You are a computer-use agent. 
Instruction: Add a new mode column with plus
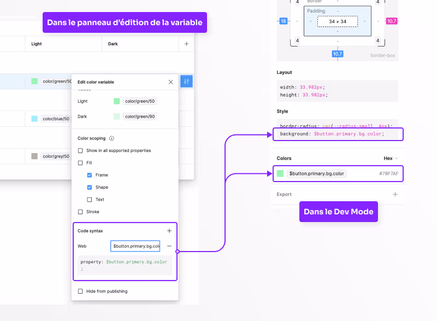(186, 44)
